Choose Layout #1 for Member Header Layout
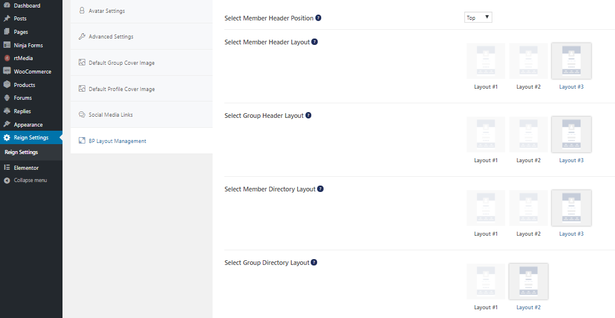The width and height of the screenshot is (615, 318). click(486, 61)
